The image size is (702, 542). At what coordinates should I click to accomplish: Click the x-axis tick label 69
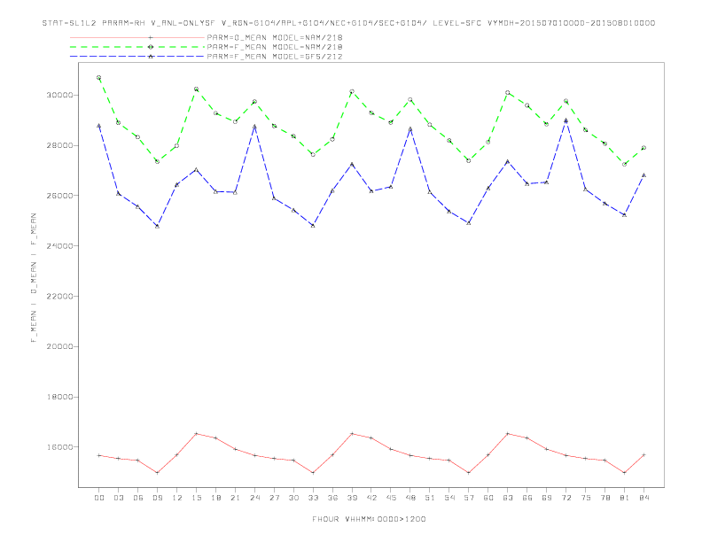(547, 498)
